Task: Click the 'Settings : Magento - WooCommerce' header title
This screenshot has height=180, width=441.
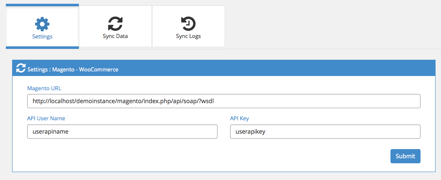Action: click(x=73, y=69)
